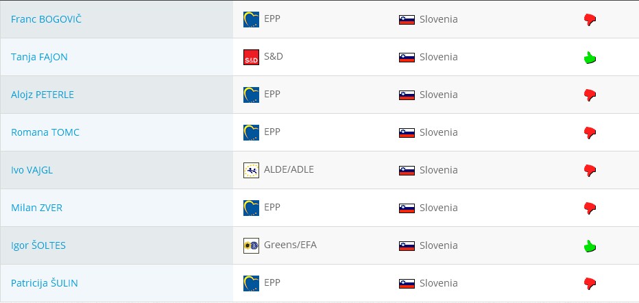The width and height of the screenshot is (639, 303).
Task: Click the EPP logo in Romana TOMC's row
Action: (x=251, y=132)
